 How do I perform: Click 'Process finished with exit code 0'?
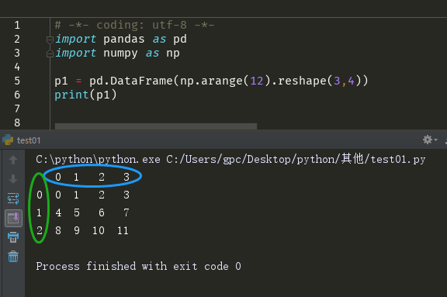pos(139,266)
